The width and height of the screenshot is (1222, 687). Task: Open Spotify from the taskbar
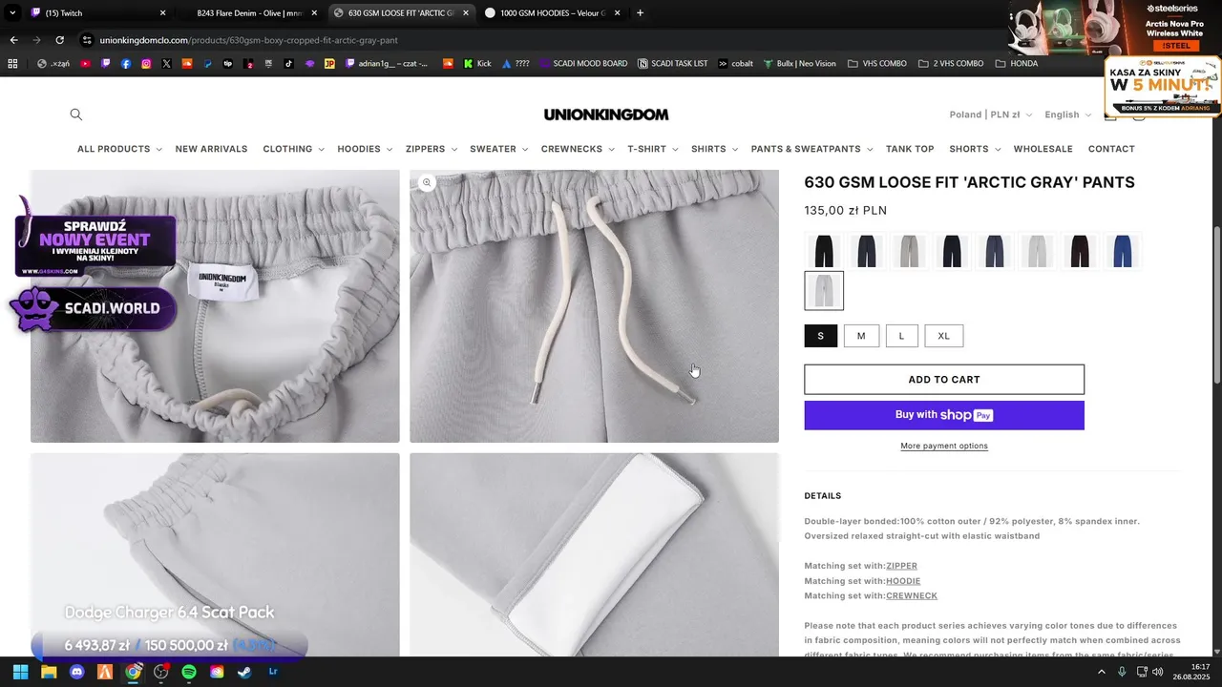[x=189, y=672]
